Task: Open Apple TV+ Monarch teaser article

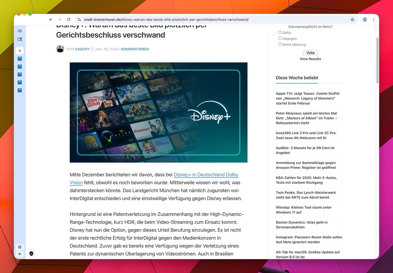Action: tap(308, 98)
